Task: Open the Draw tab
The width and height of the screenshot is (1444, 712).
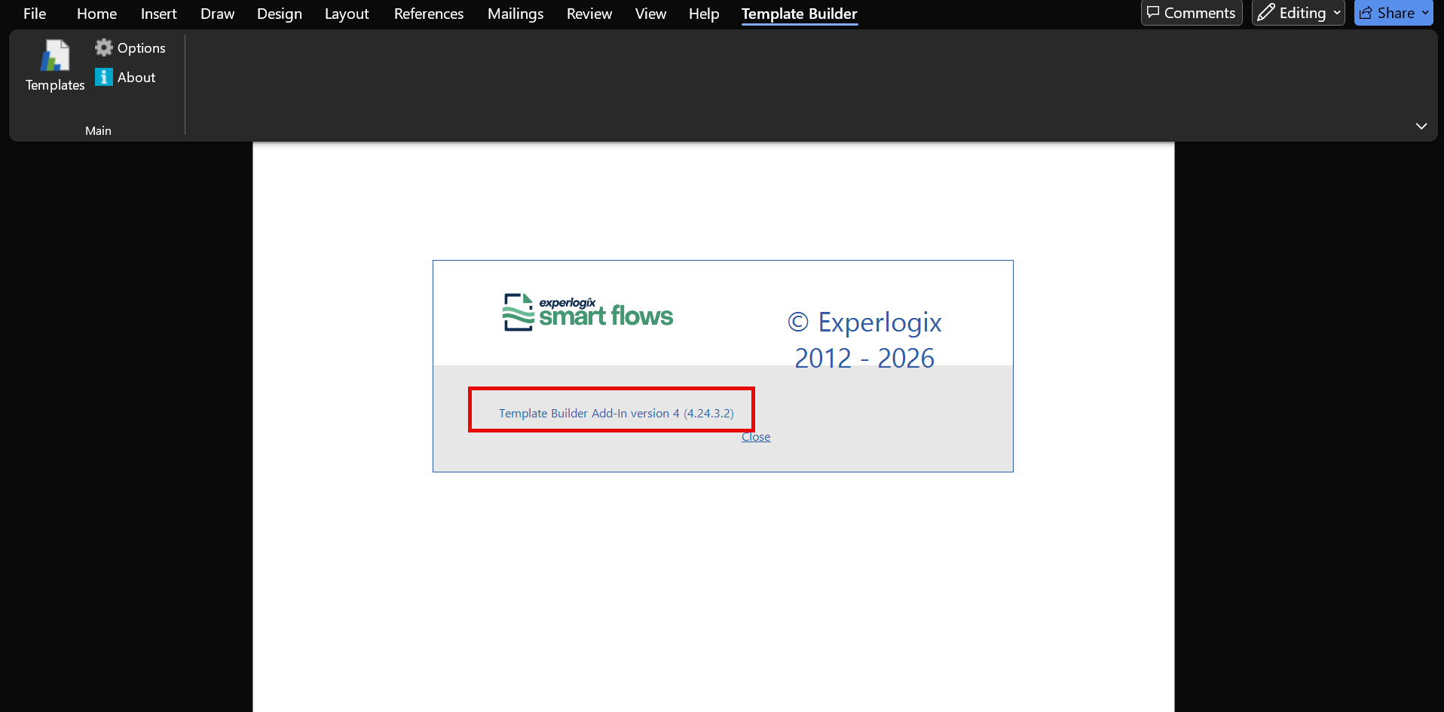Action: point(217,14)
